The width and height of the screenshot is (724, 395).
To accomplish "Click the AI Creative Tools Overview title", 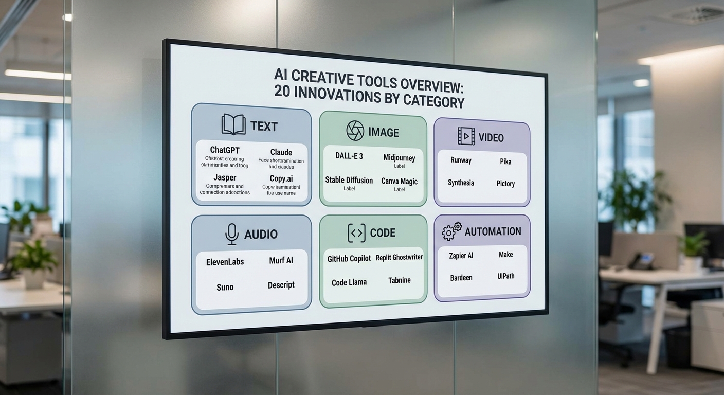I will coord(369,87).
